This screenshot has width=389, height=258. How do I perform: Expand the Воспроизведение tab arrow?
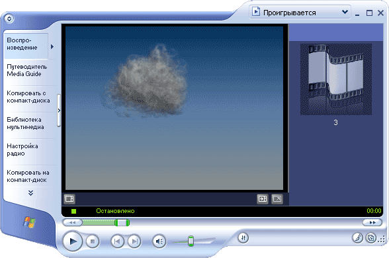pos(52,46)
